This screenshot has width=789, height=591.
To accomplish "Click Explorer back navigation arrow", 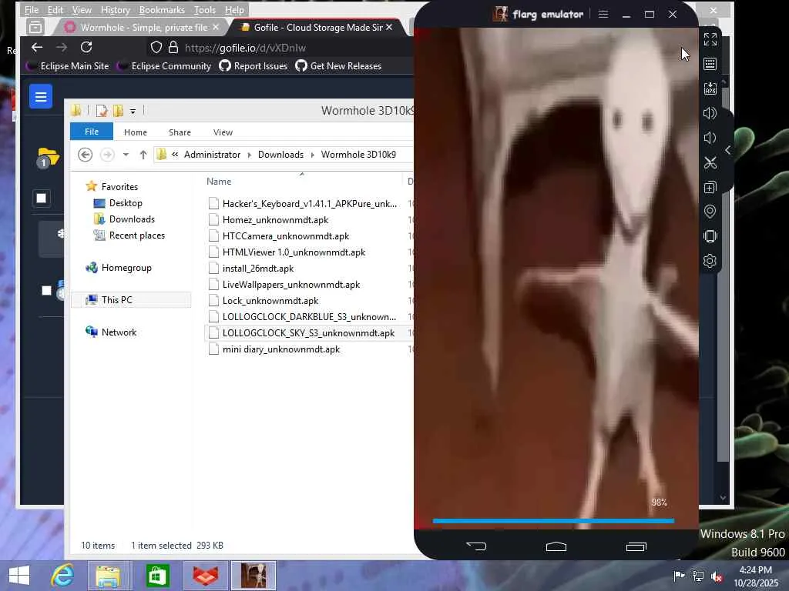I will [x=85, y=154].
